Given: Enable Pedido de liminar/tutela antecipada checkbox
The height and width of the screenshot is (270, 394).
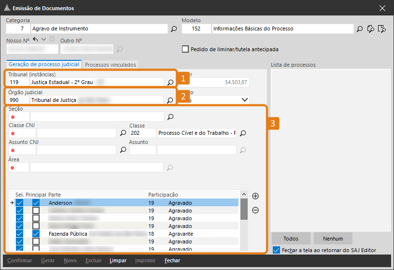Looking at the screenshot, I should click(185, 49).
